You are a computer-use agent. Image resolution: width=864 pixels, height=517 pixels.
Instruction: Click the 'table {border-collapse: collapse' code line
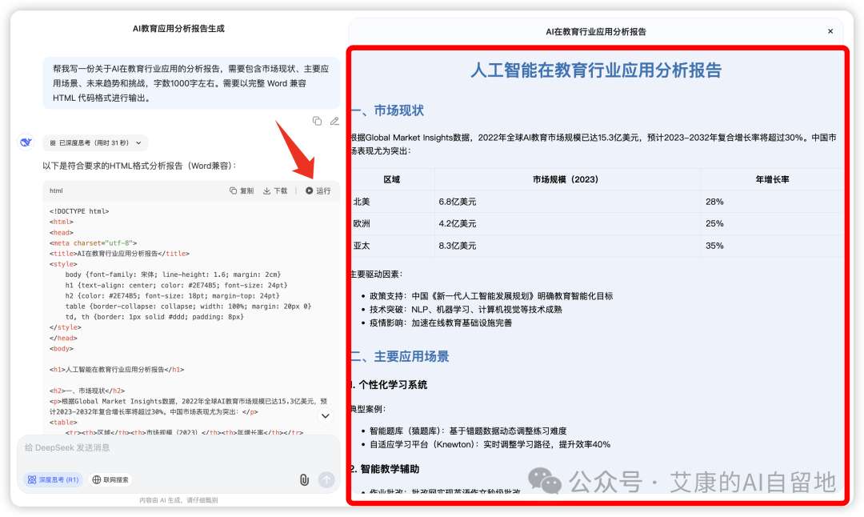tap(189, 307)
